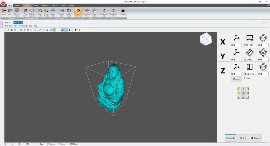
Task: Click the zoom in magnifier icon
Action: 40,30
